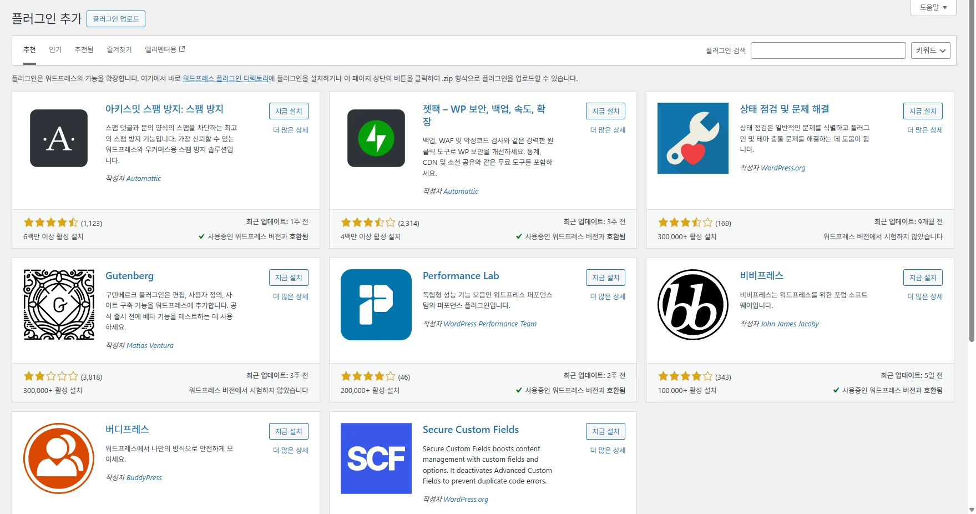This screenshot has height=514, width=976.
Task: Switch to the 즐겨찾기 tab
Action: tap(119, 50)
